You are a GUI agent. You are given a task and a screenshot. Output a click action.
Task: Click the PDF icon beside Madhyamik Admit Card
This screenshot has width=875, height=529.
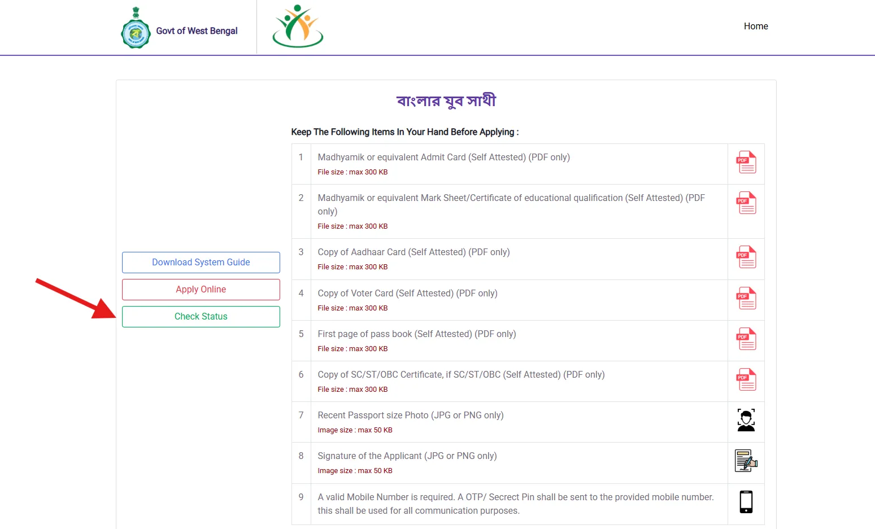pos(746,163)
